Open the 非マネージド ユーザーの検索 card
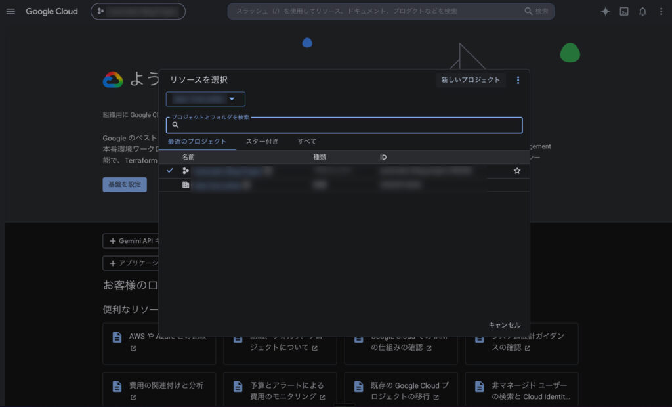 (522, 391)
